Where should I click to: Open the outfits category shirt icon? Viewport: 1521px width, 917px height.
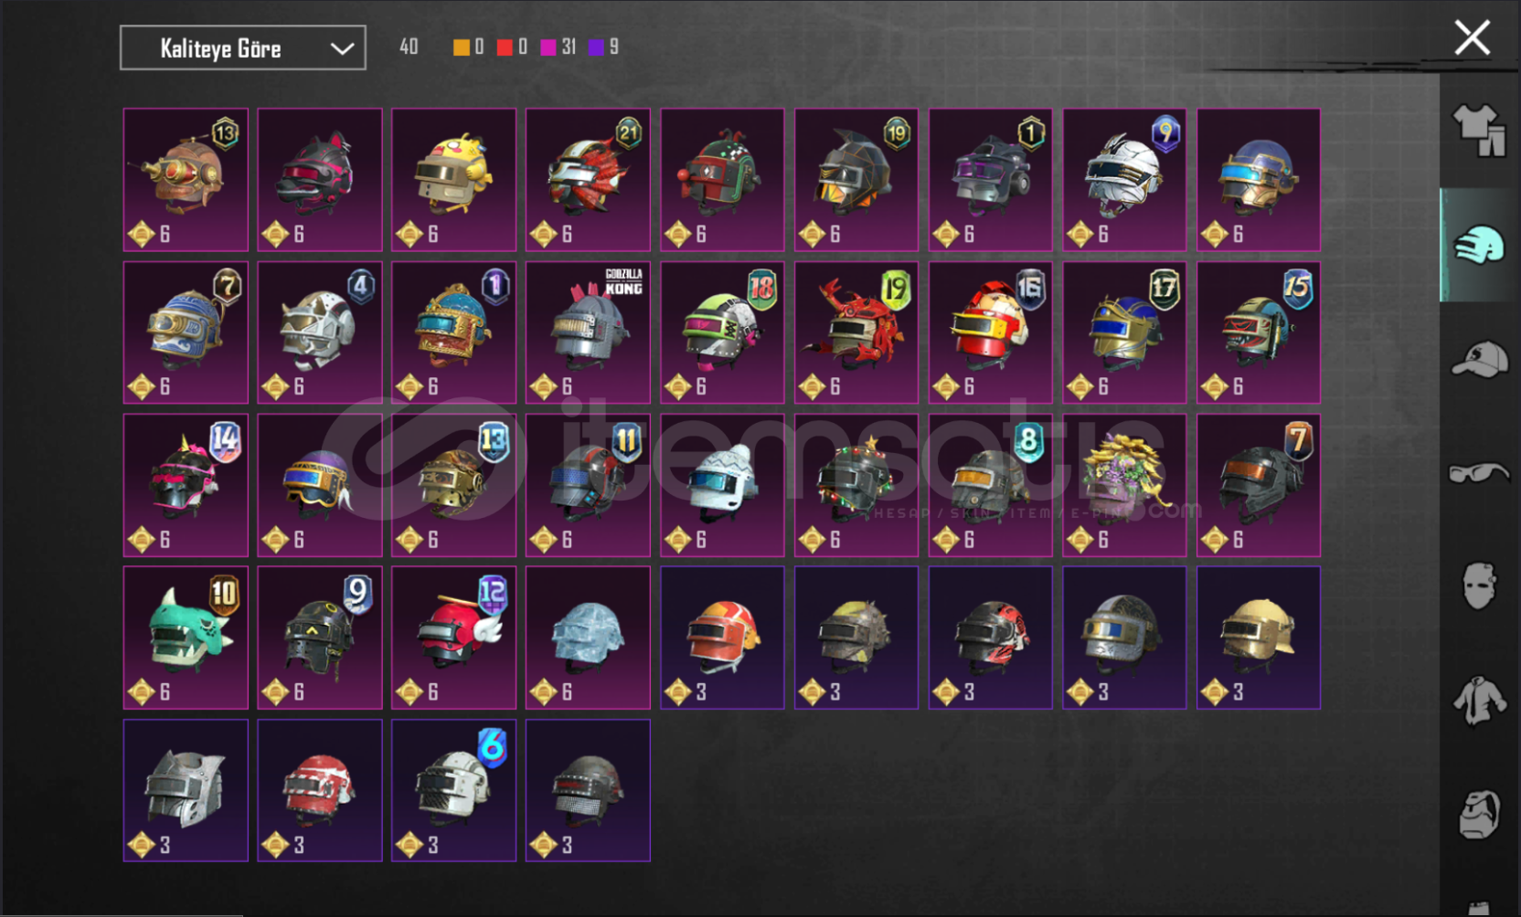coord(1480,131)
